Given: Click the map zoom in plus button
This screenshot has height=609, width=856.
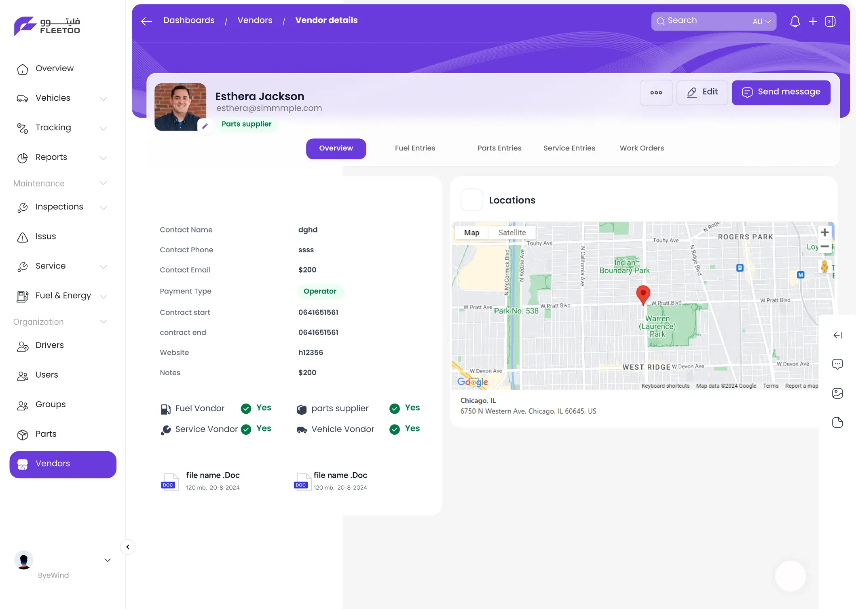Looking at the screenshot, I should click(824, 233).
